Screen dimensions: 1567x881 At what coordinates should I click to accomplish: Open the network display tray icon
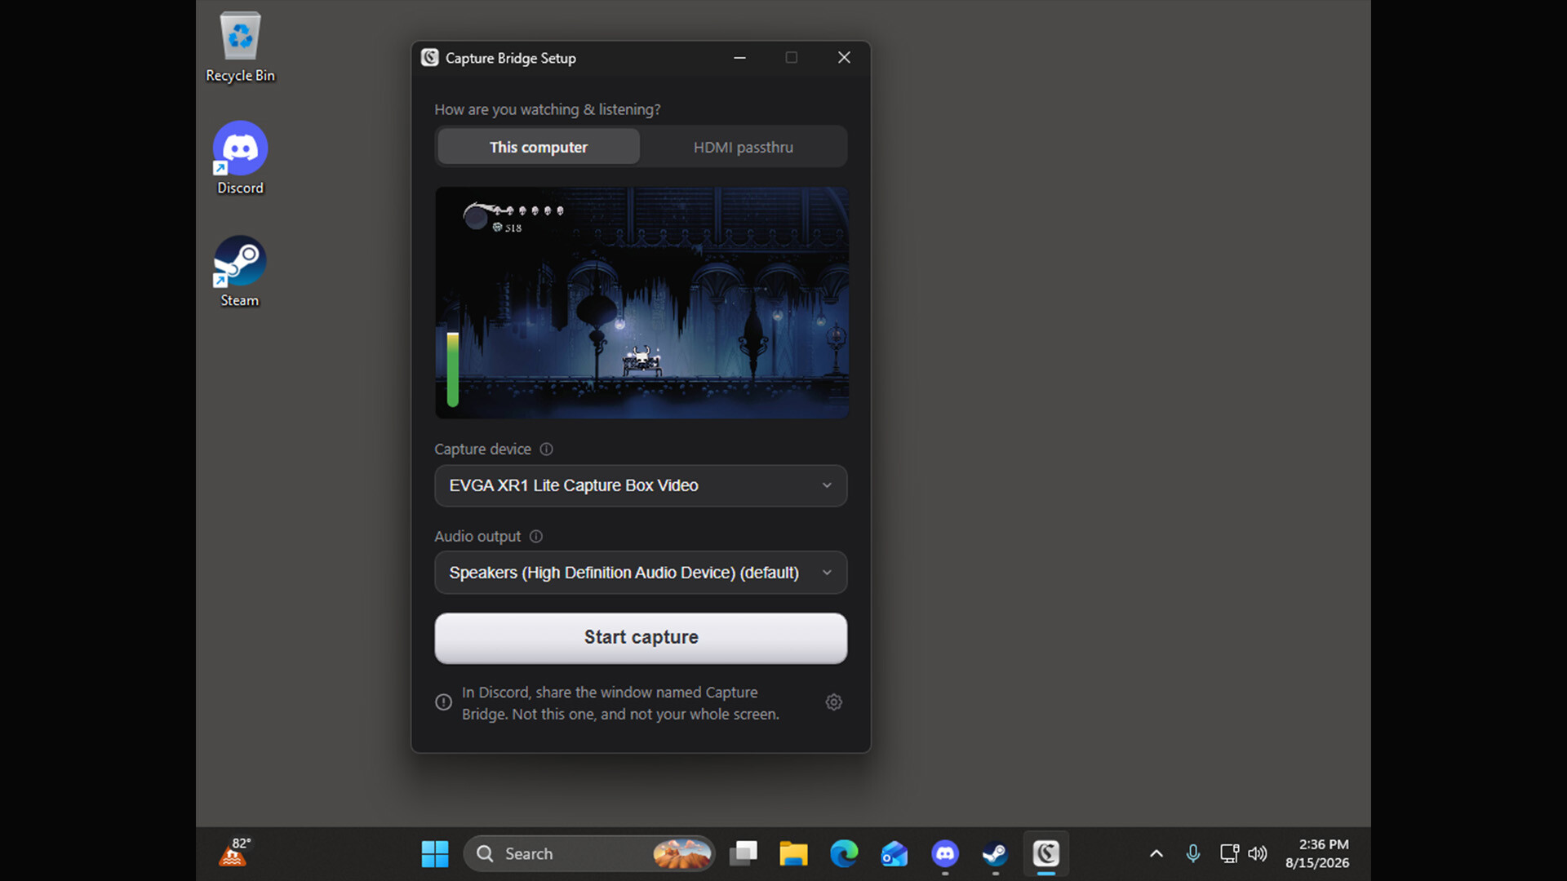(x=1229, y=854)
